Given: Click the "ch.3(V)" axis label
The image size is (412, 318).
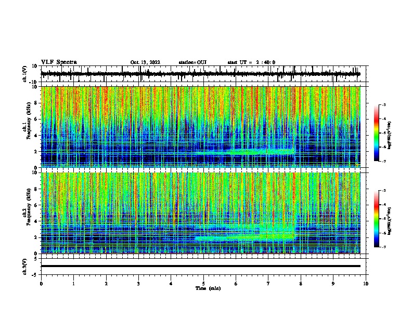Looking at the screenshot, I should click(x=25, y=267).
